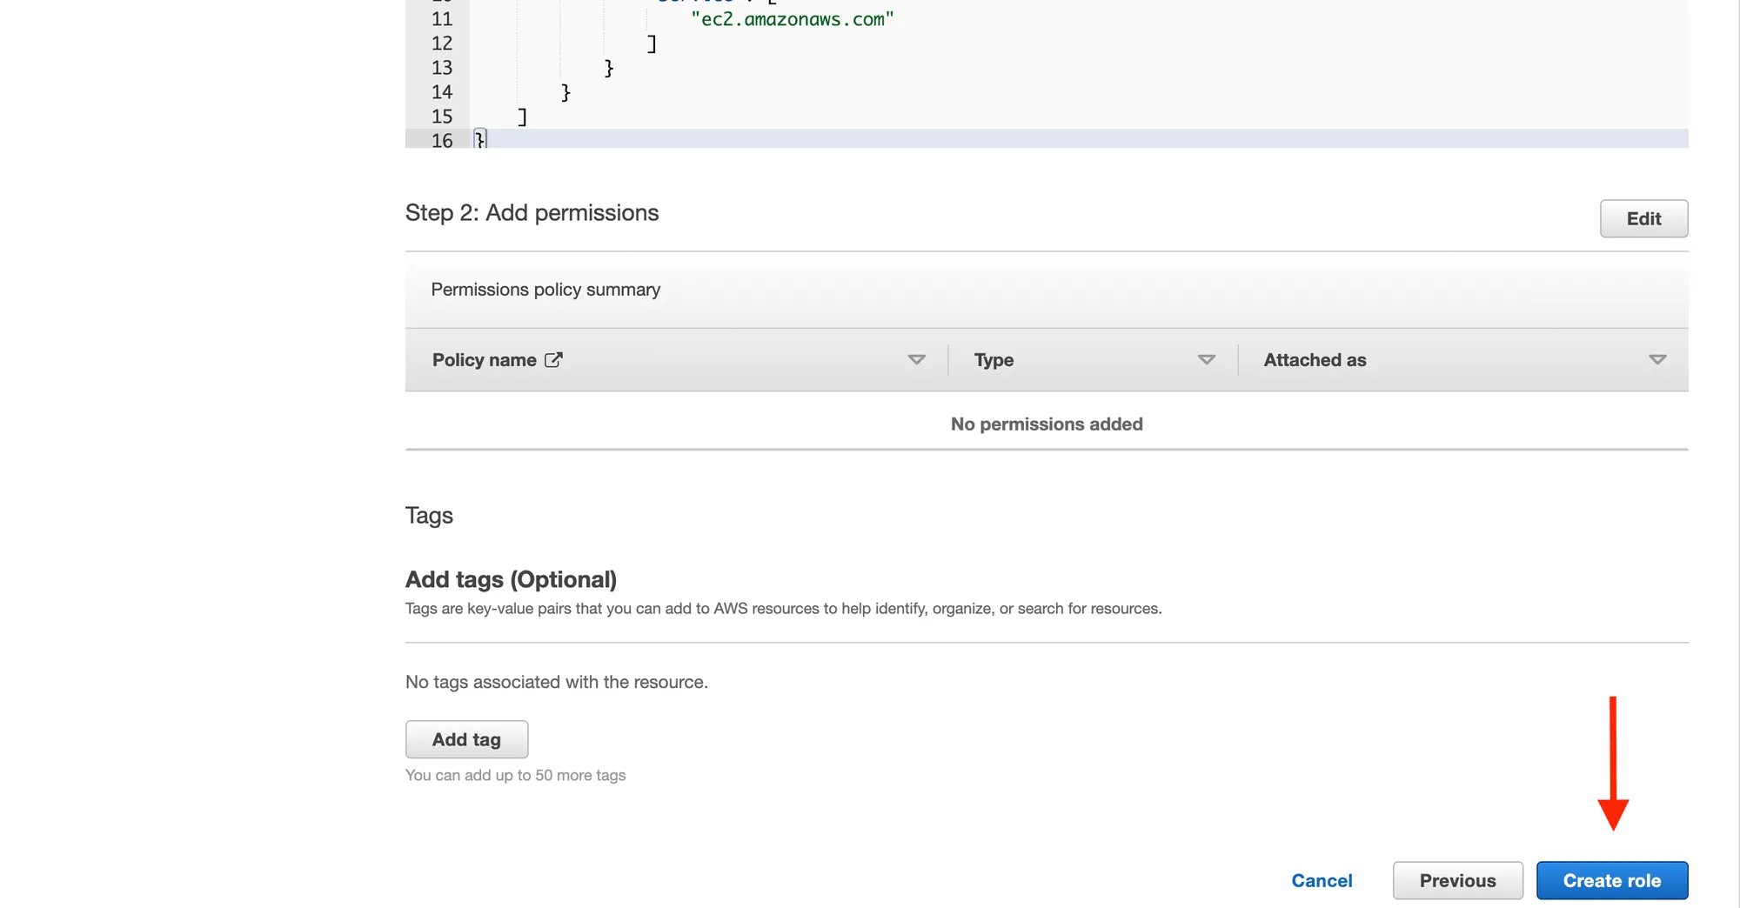Image resolution: width=1740 pixels, height=908 pixels.
Task: Click the blue Create role button
Action: click(x=1611, y=881)
